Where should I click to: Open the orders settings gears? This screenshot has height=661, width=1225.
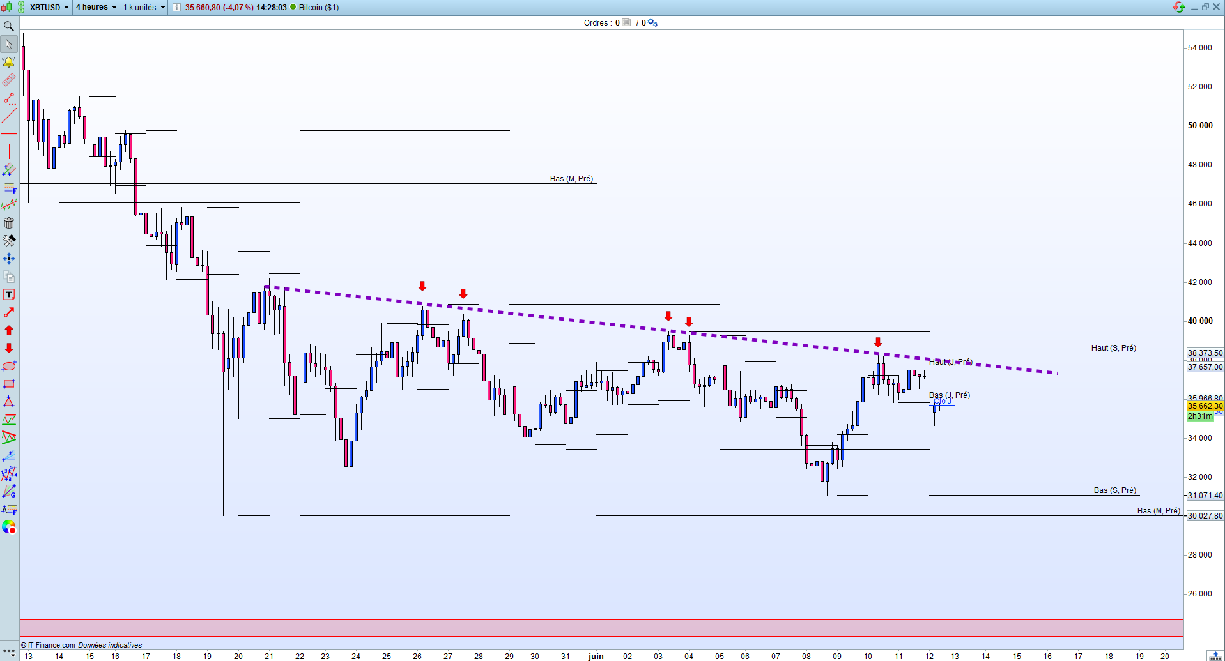[x=652, y=22]
